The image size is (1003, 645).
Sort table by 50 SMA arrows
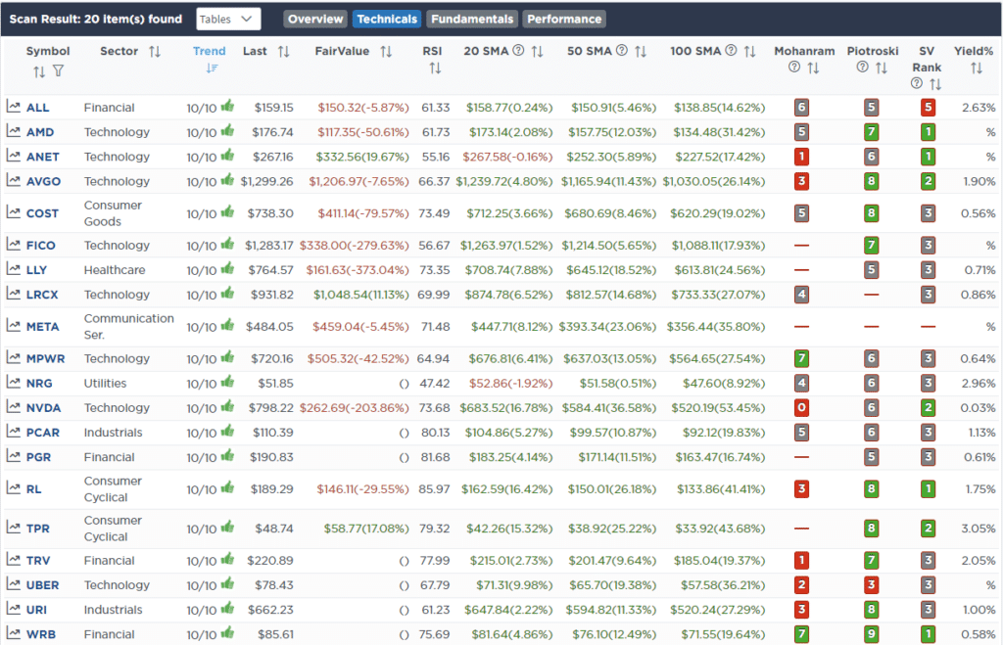coord(641,51)
